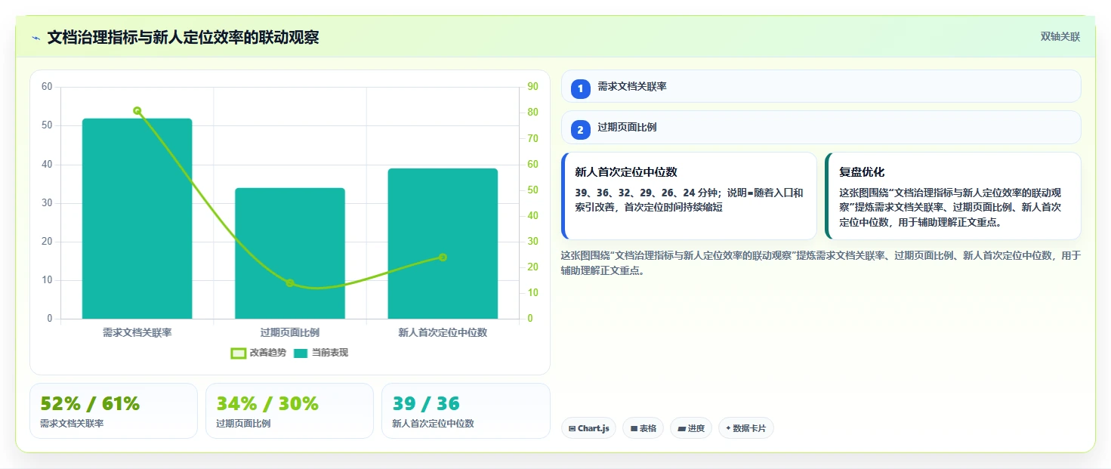Click the 52% / 61% stat card
This screenshot has height=469, width=1111.
pyautogui.click(x=113, y=411)
